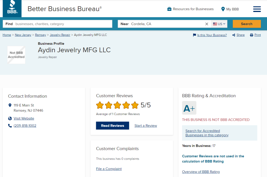This screenshot has width=267, height=177.
Task: Click the Read Reviews button
Action: click(113, 126)
